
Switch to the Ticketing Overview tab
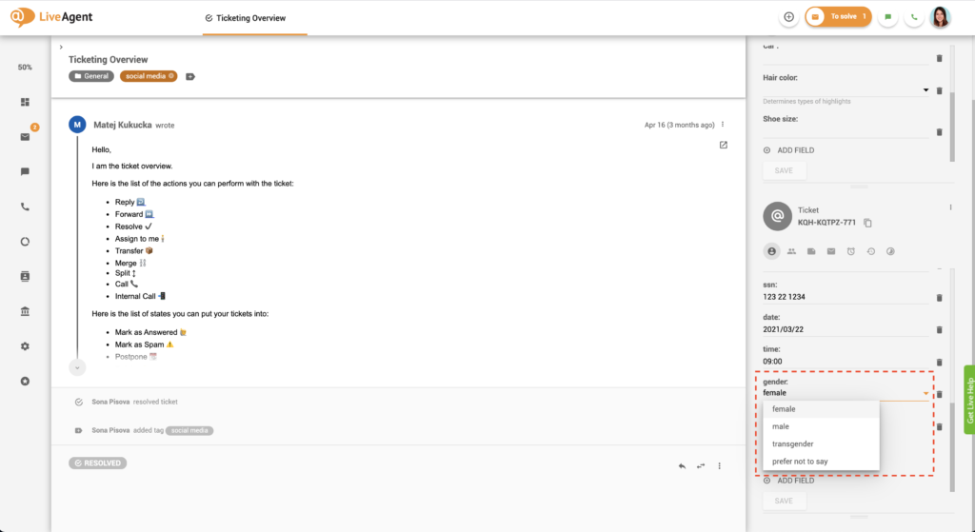pos(254,18)
